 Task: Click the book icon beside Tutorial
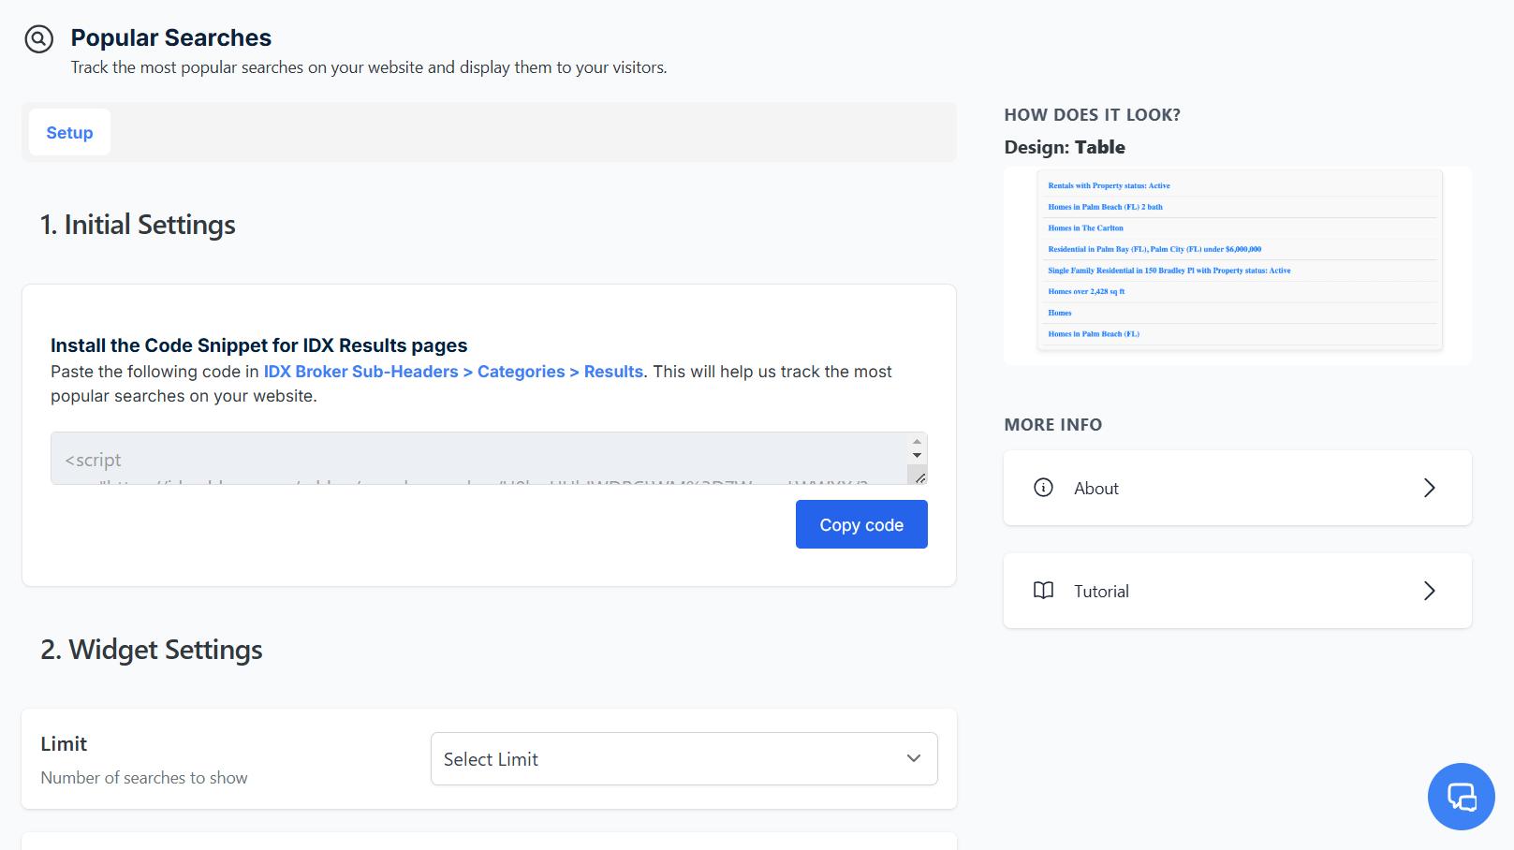[1043, 591]
